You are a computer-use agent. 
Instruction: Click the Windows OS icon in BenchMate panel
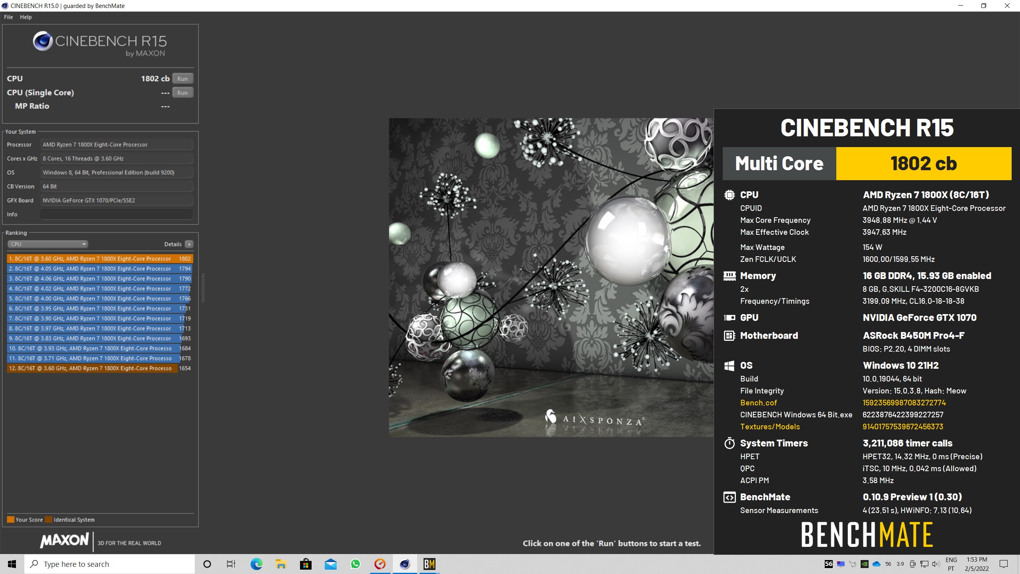coord(730,366)
